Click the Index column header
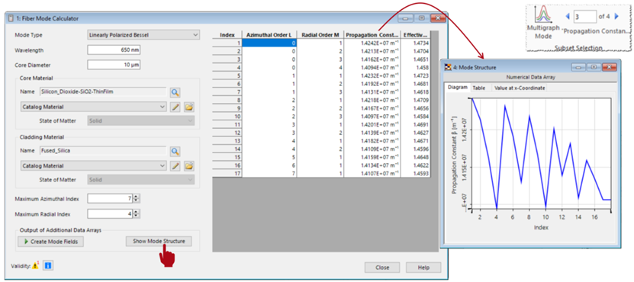 (227, 35)
